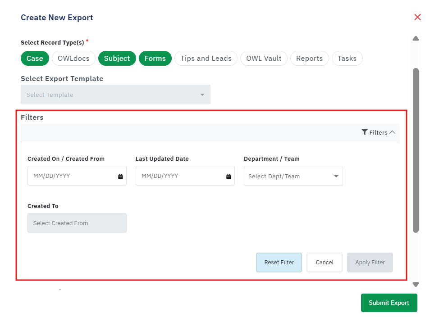Screen dimensions: 430x326
Task: Click the Apply Filter button
Action: pyautogui.click(x=370, y=263)
